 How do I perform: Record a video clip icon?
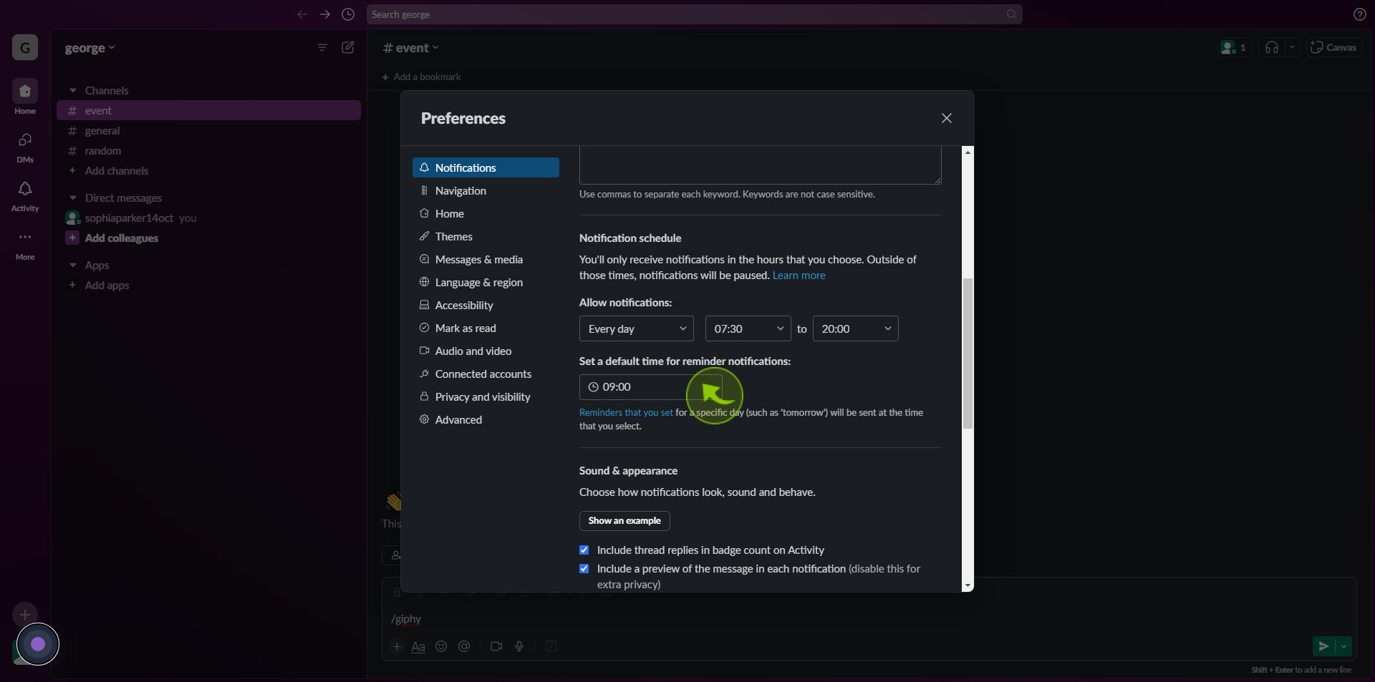pos(496,646)
